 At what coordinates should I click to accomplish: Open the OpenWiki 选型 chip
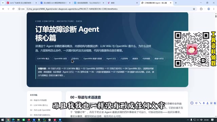click(x=60, y=59)
